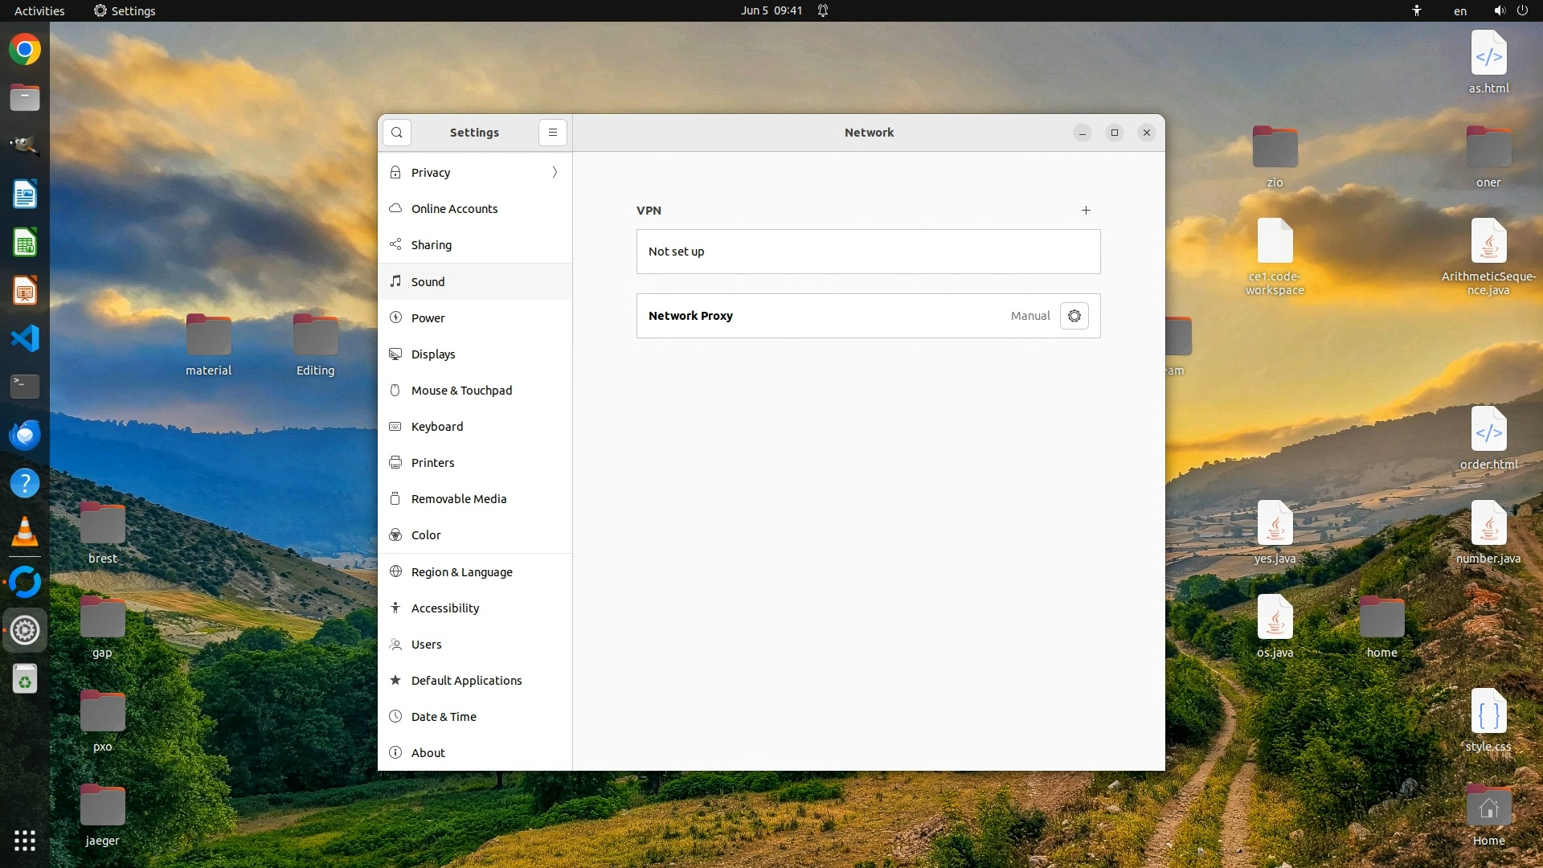Click the Network Proxy row
Image resolution: width=1543 pixels, height=868 pixels.
pos(820,316)
